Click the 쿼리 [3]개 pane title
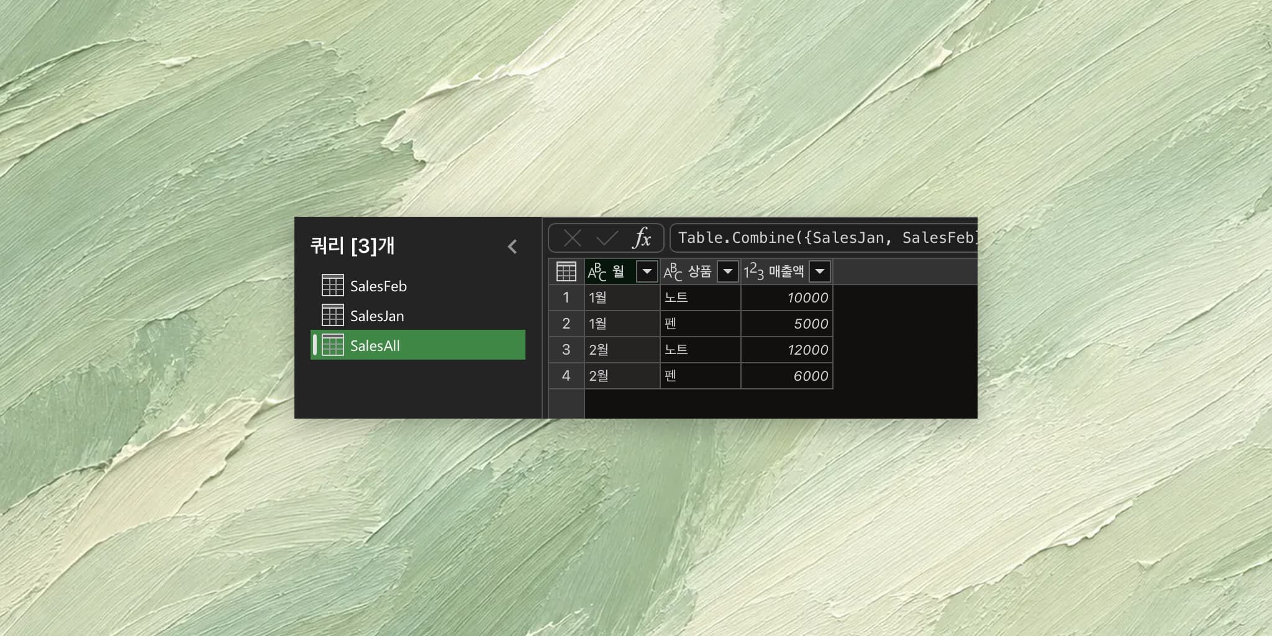1272x636 pixels. tap(352, 246)
